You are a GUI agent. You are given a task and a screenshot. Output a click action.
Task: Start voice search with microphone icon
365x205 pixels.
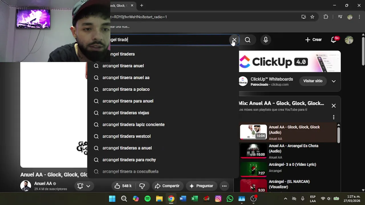tap(266, 40)
